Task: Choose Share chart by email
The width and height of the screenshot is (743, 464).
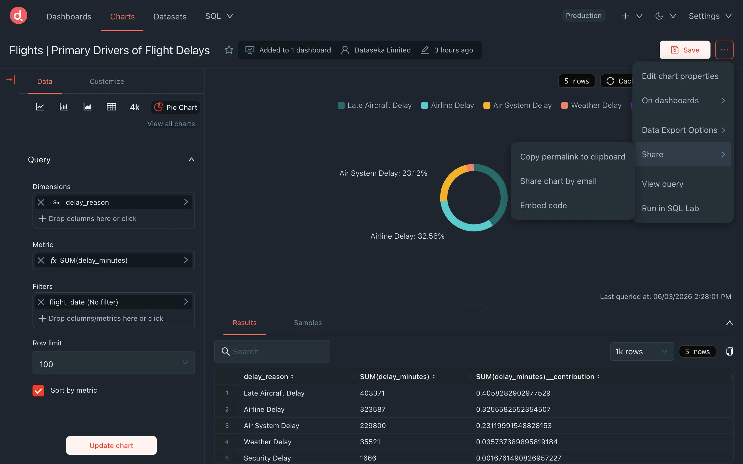Action: pos(572,181)
